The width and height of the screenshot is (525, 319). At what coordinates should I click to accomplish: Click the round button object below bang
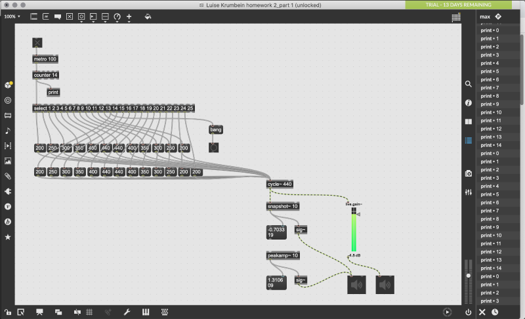[214, 148]
